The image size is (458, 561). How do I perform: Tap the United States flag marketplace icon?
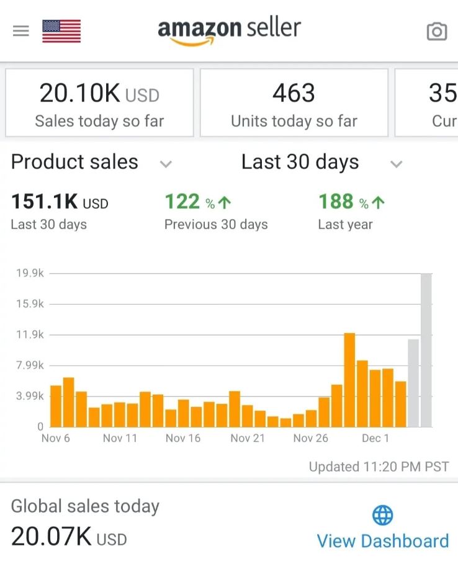click(x=61, y=31)
